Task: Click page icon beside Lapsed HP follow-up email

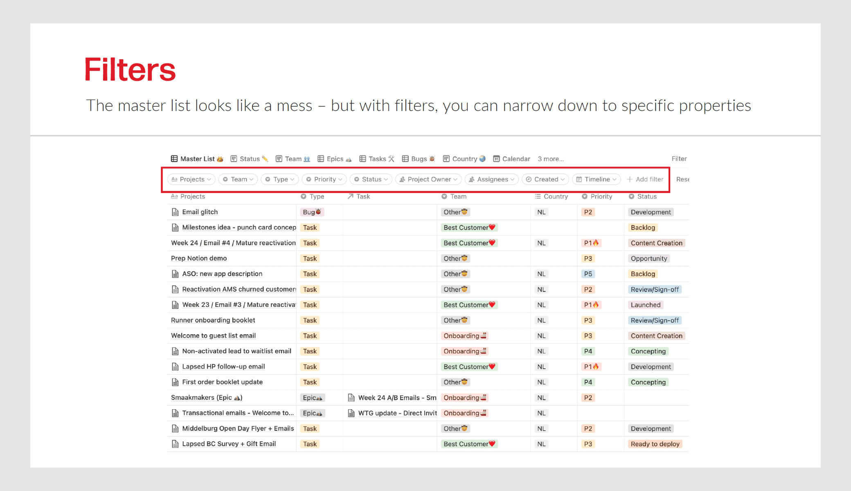Action: click(x=175, y=367)
